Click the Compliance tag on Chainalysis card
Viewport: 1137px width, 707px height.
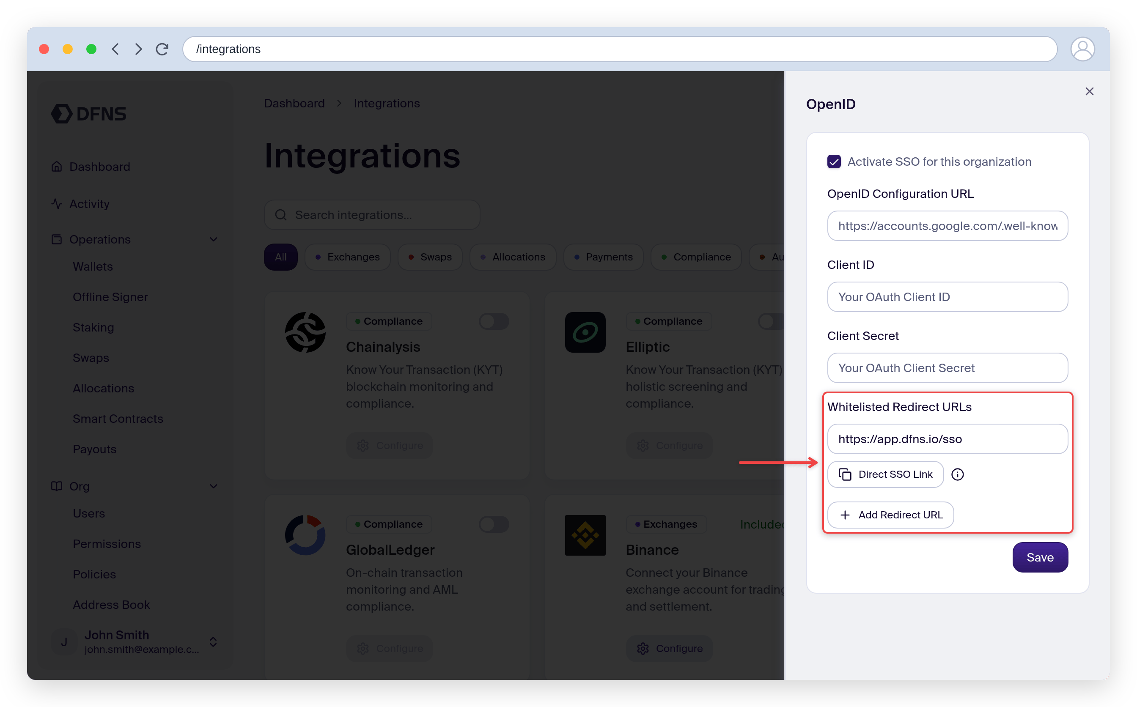click(x=389, y=321)
